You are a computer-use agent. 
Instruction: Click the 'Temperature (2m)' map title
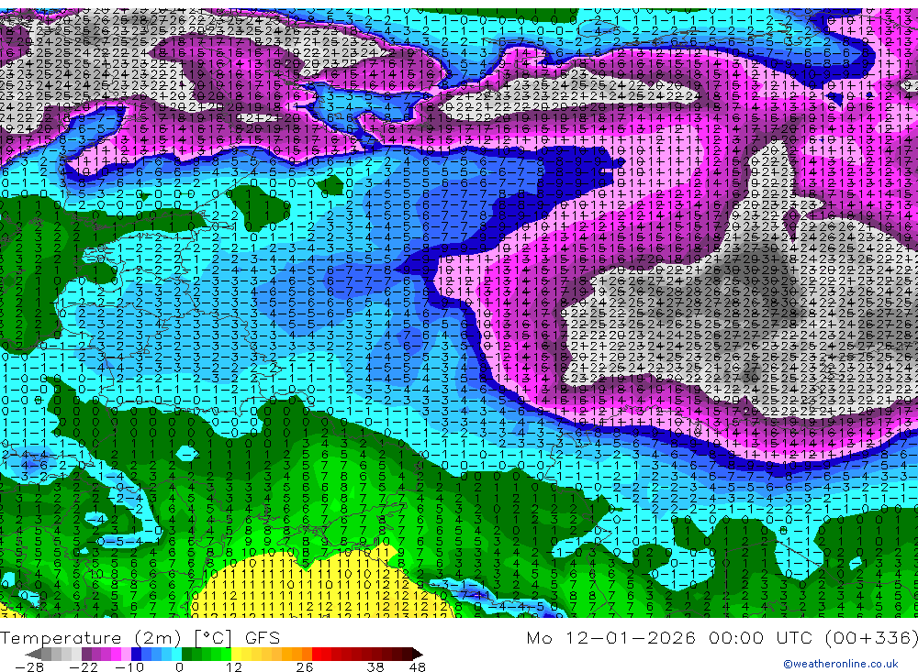(x=91, y=638)
